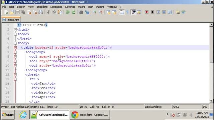Close the current document via the Close icon
This screenshot has height=120, width=214.
pyautogui.click(x=29, y=12)
